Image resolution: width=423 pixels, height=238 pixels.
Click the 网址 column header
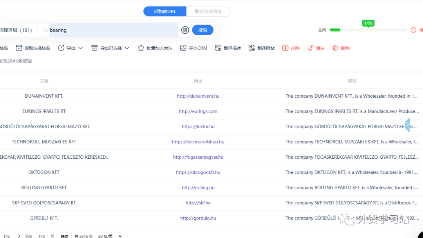198,81
